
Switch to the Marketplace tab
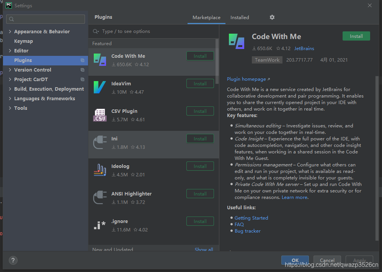point(206,18)
